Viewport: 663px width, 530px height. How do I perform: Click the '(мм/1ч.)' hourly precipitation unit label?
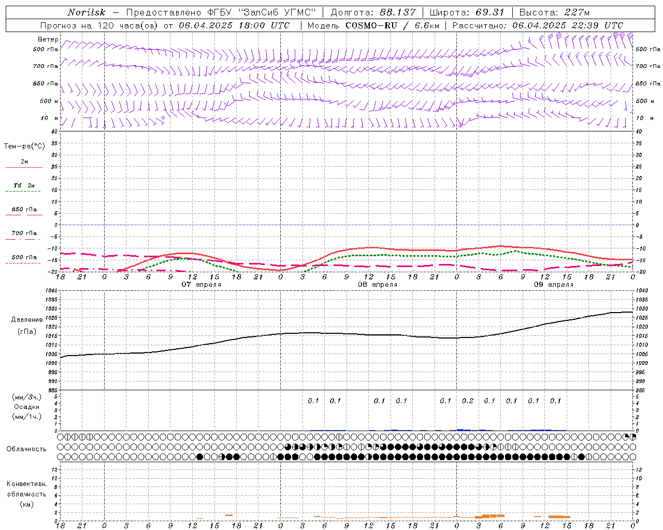point(27,417)
